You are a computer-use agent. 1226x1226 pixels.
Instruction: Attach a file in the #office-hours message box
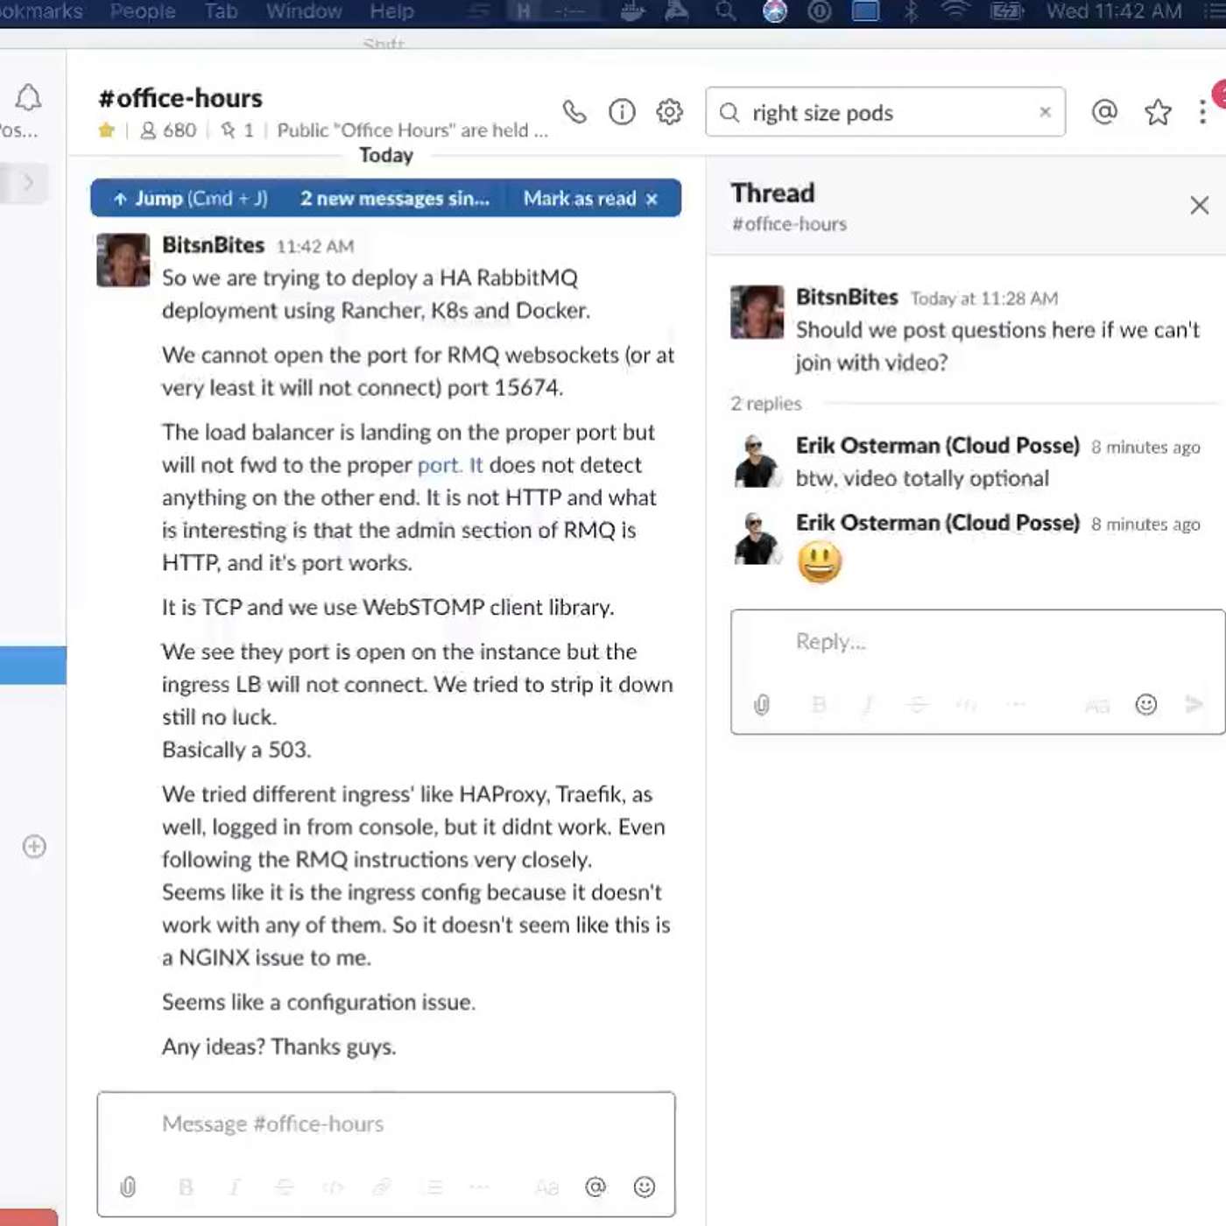pos(128,1187)
